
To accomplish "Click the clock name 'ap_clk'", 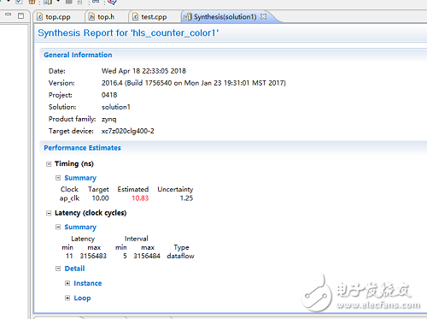I will pos(69,198).
